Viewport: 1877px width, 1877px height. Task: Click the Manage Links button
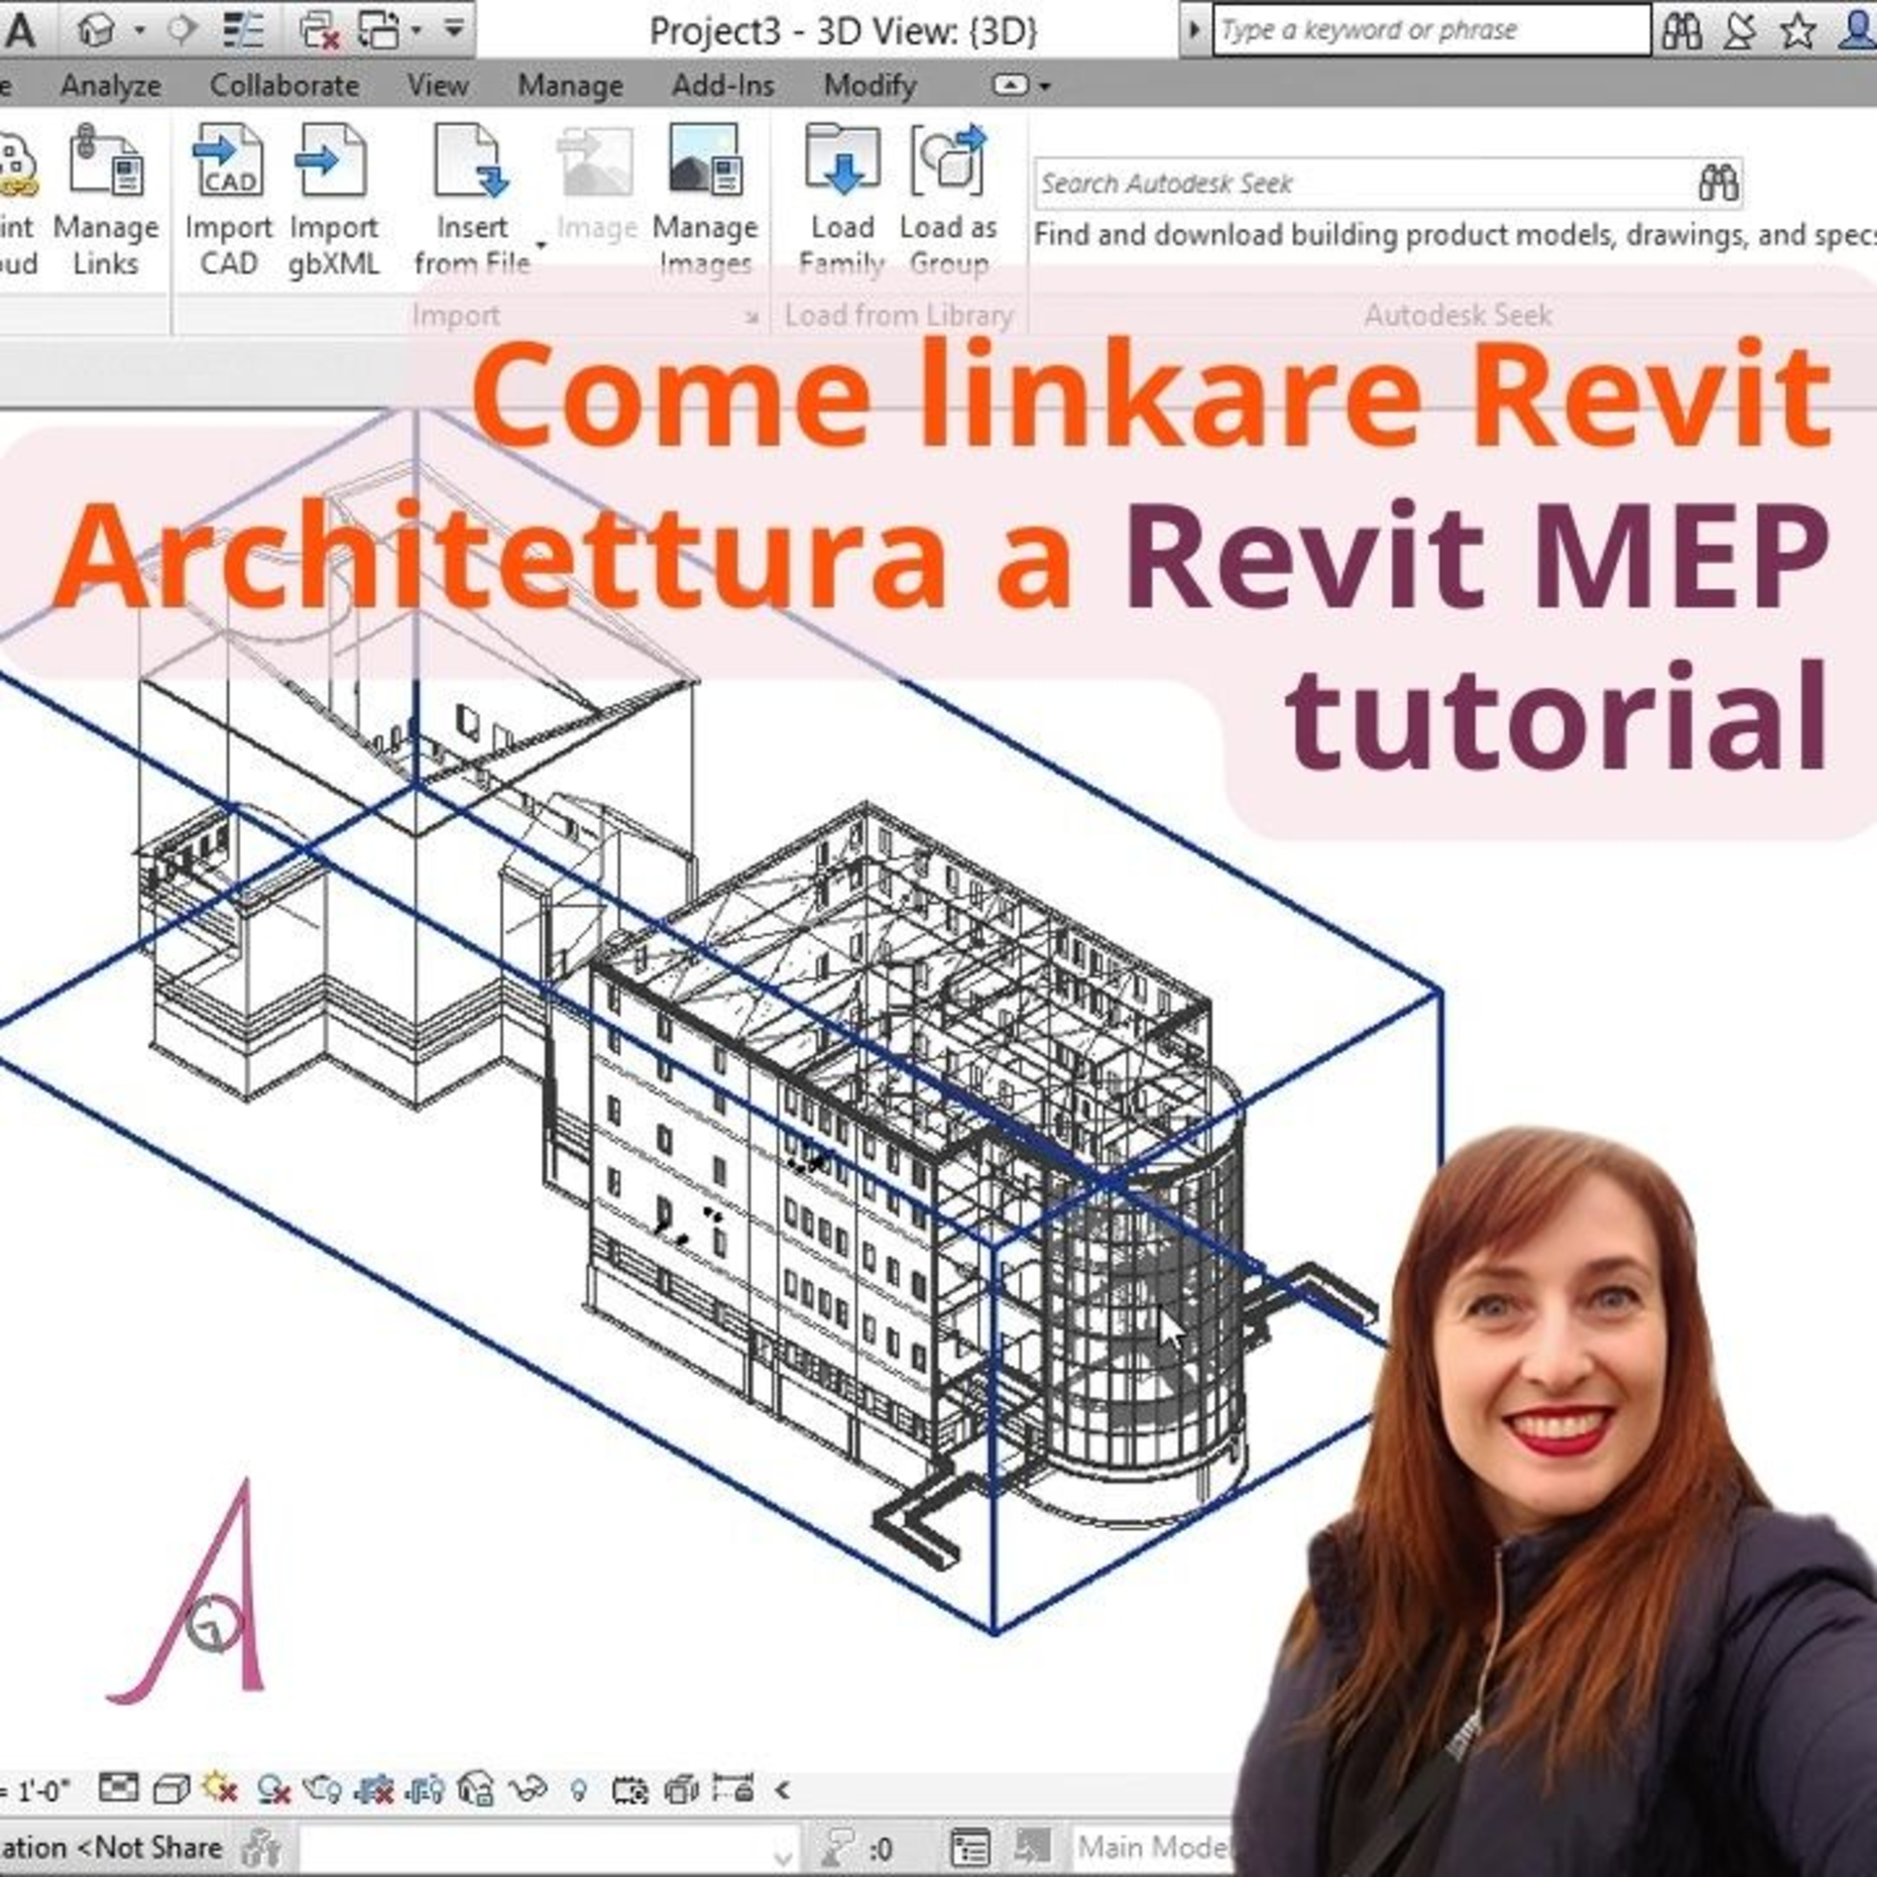(106, 201)
